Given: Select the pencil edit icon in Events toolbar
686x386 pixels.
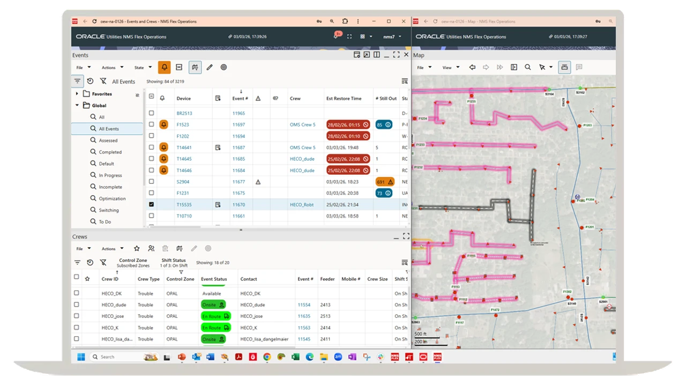Looking at the screenshot, I should click(x=209, y=67).
